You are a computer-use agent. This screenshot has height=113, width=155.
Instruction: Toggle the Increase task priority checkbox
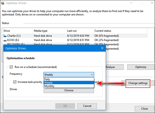click(15, 82)
